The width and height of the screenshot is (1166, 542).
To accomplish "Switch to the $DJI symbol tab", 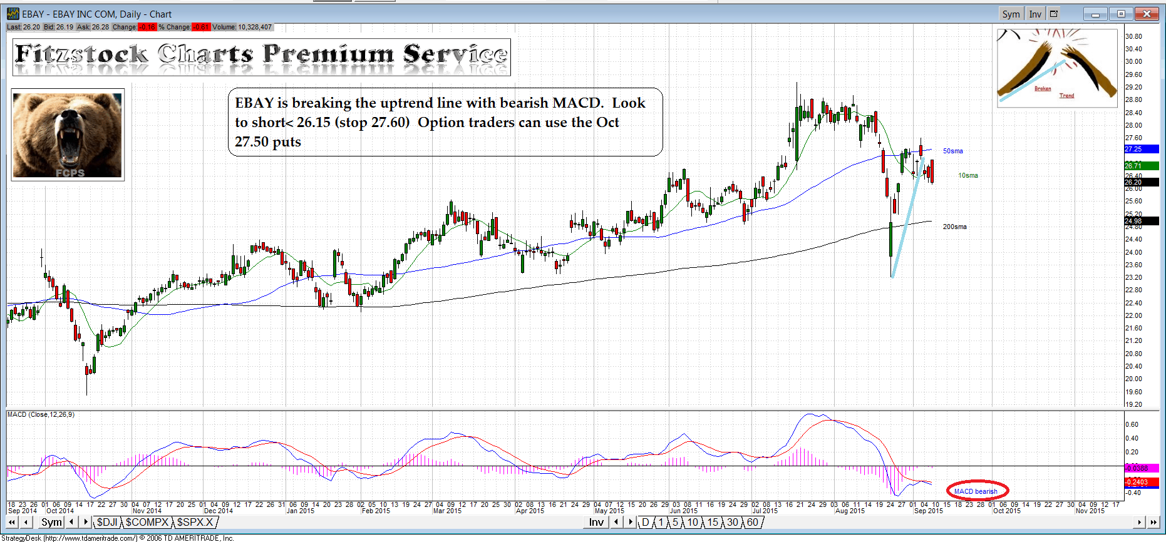I will [x=106, y=523].
